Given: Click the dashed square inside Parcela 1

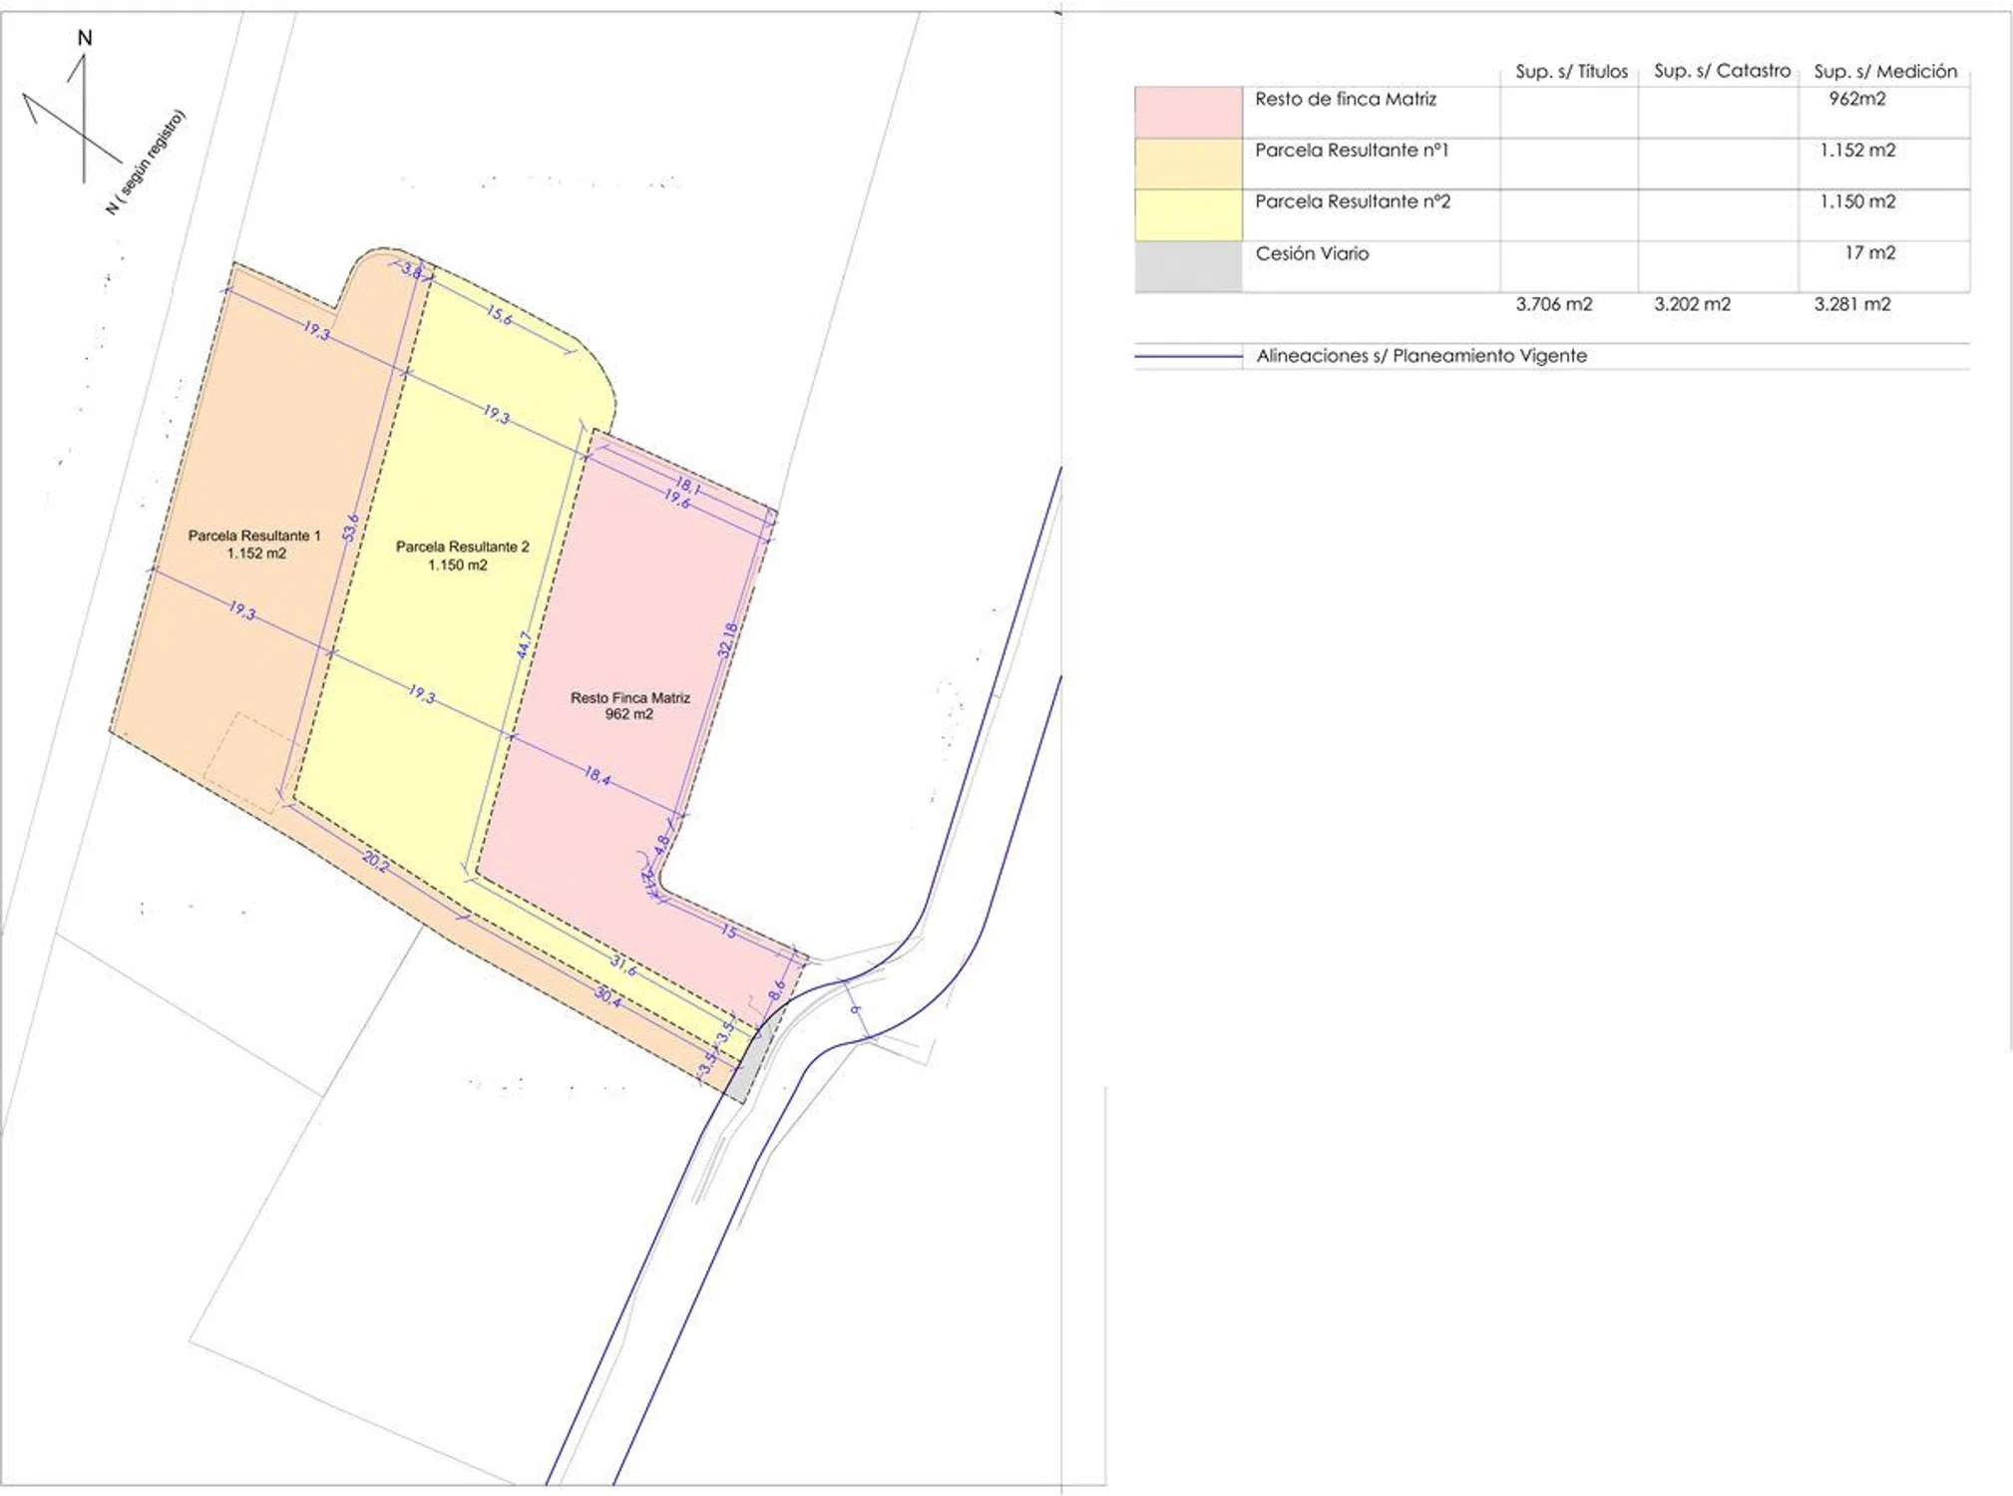Looking at the screenshot, I should [248, 763].
